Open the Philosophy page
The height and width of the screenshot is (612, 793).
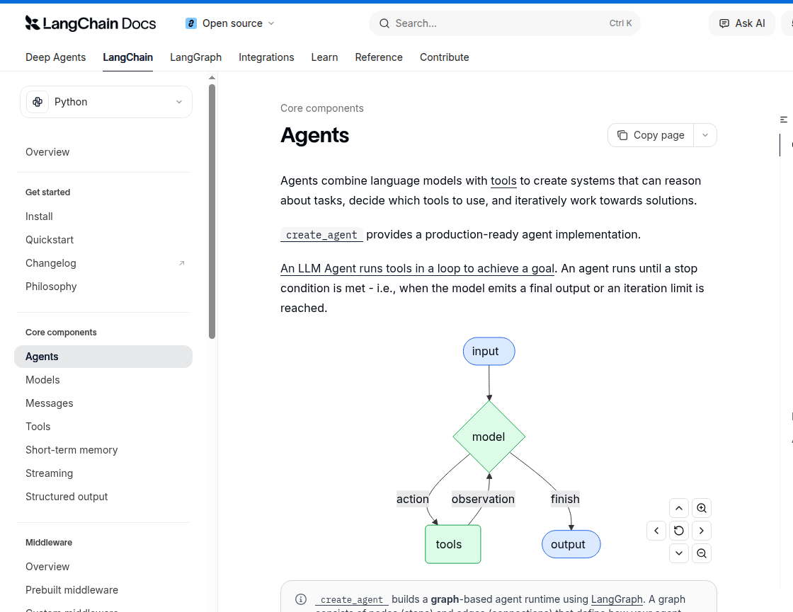pyautogui.click(x=51, y=287)
